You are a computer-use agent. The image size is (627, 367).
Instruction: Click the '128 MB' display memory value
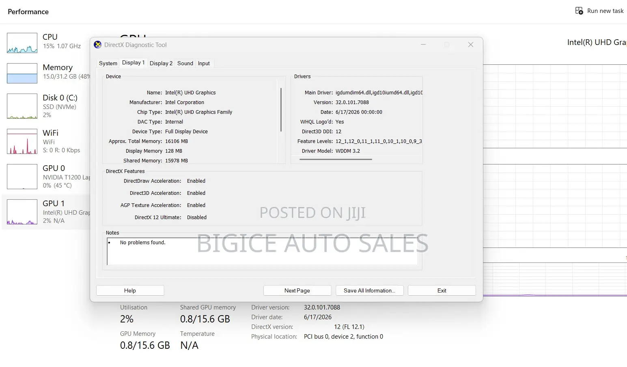tap(174, 151)
